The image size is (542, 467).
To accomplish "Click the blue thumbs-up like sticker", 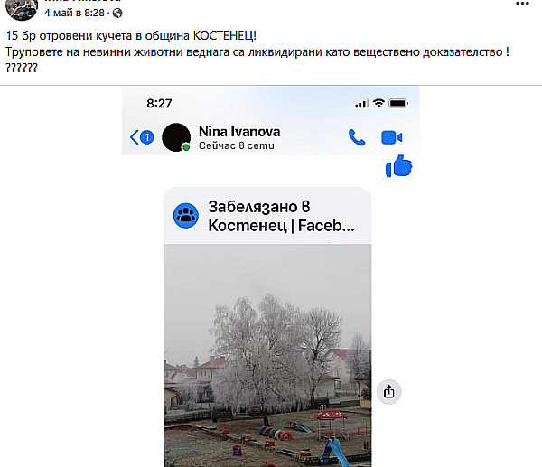I will tap(399, 166).
